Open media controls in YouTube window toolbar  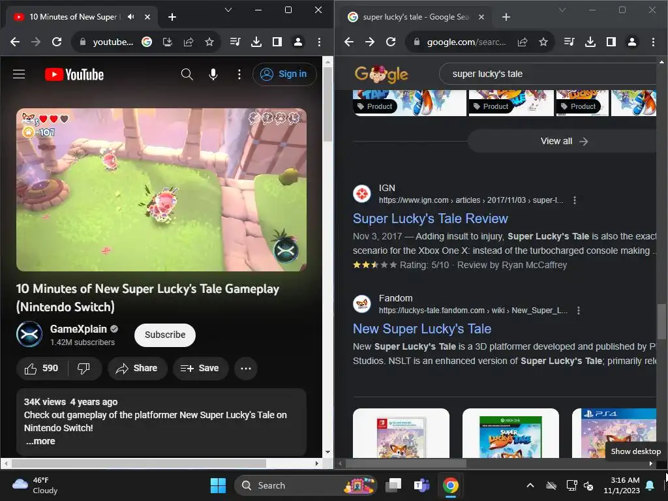(235, 42)
